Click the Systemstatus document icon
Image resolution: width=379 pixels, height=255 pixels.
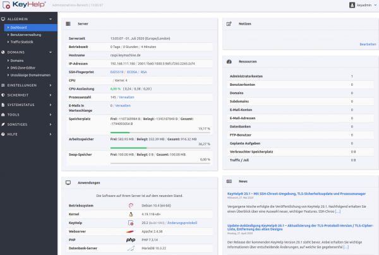pyautogui.click(x=3, y=105)
